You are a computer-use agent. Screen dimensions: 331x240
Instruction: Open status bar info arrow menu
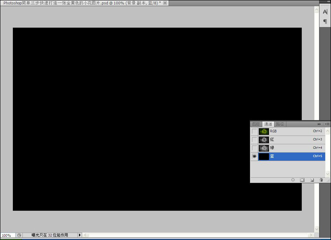point(79,235)
